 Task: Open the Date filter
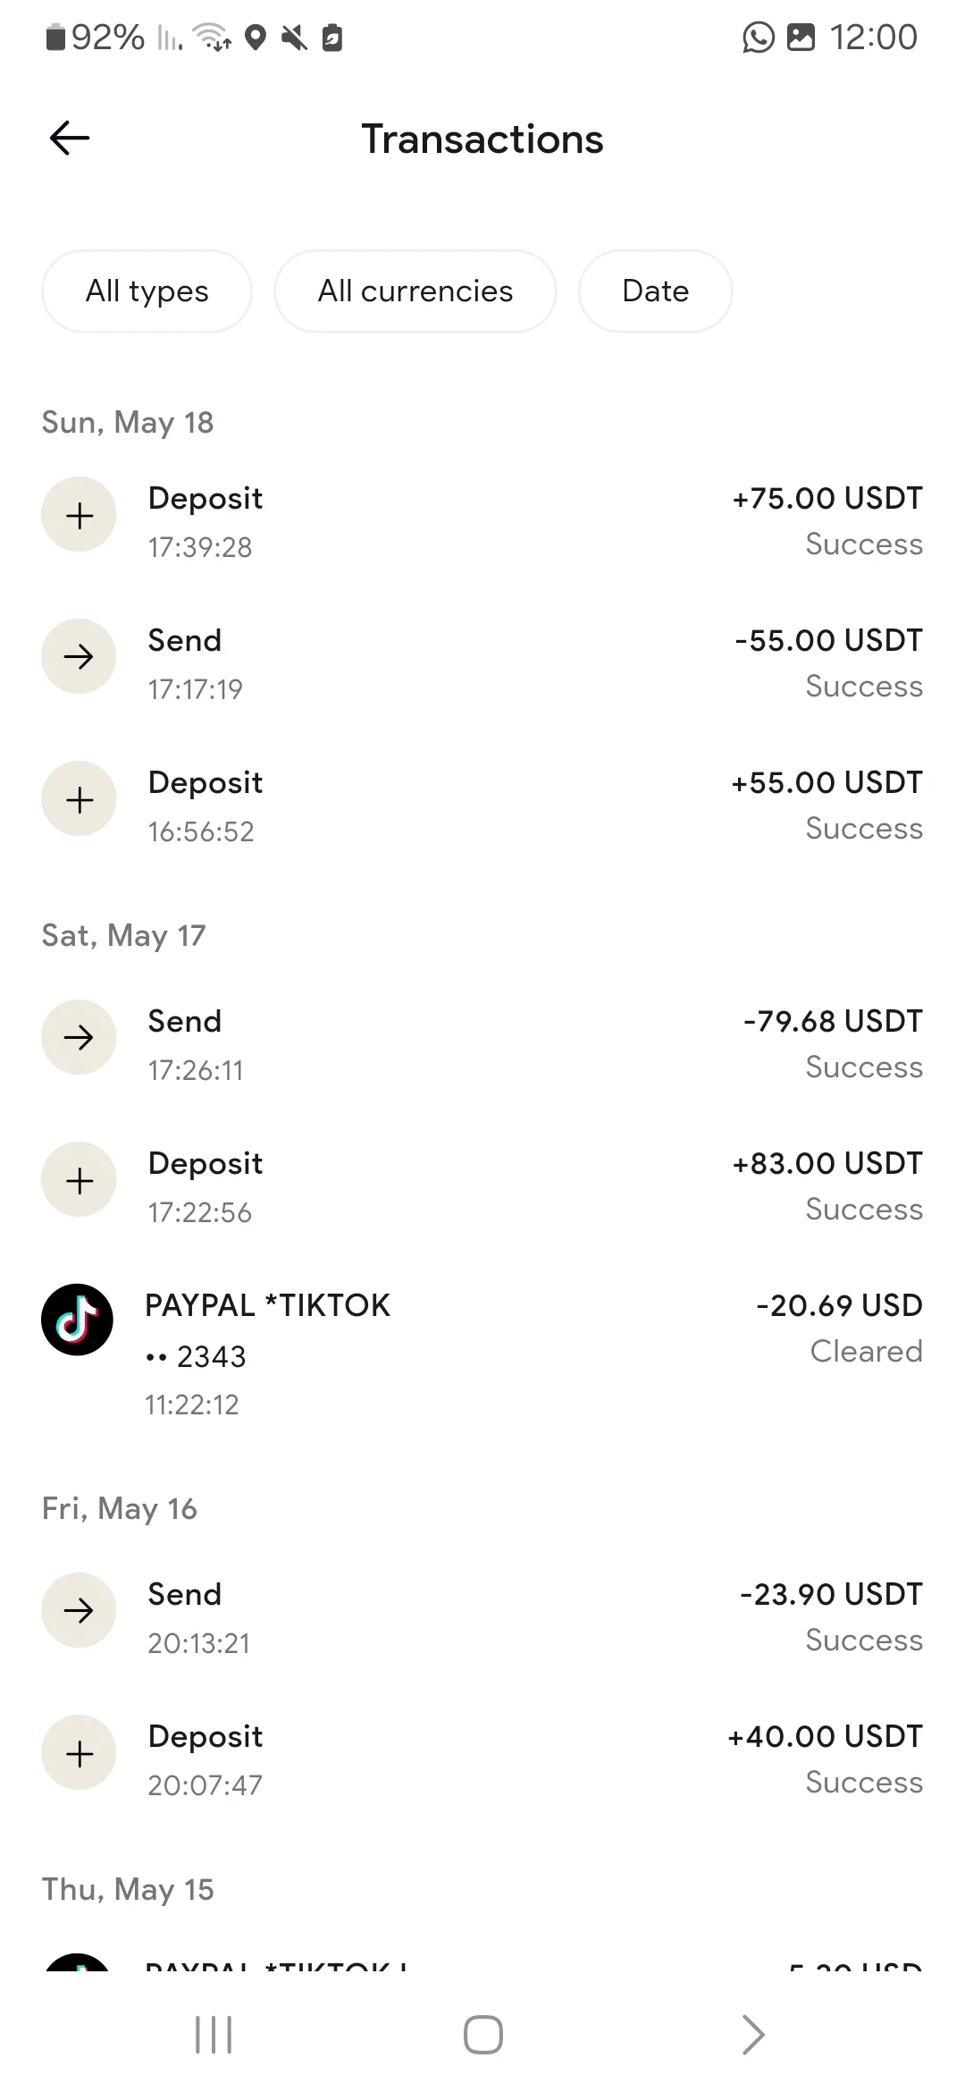[655, 291]
